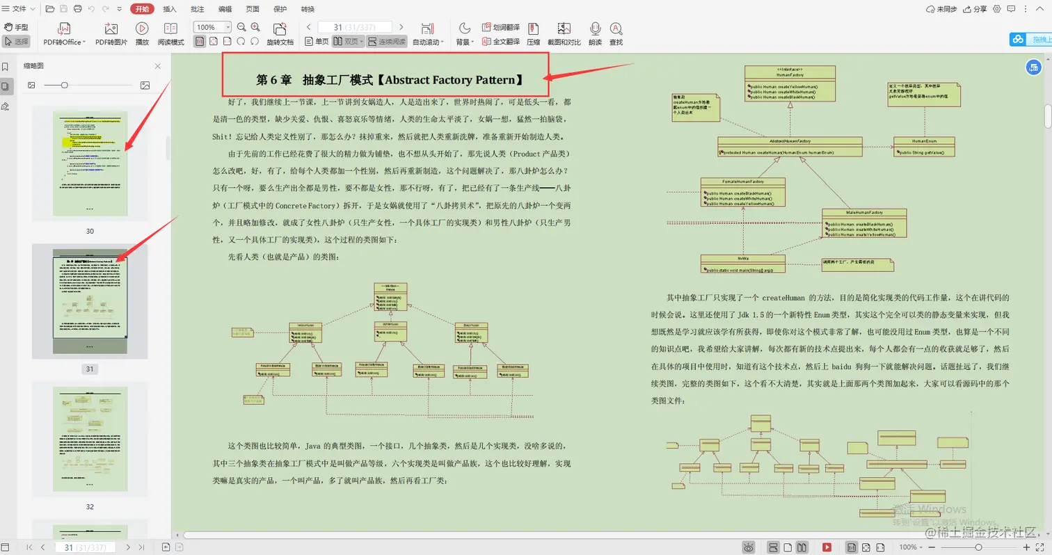The width and height of the screenshot is (1052, 555).
Task: Switch to the 页面 tab
Action: click(253, 9)
